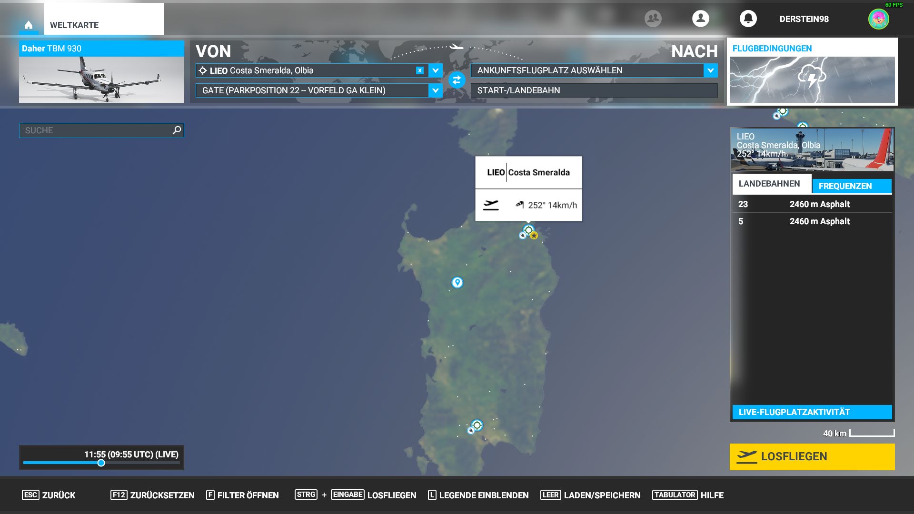Select the point-of-interest pin on Sardinia

[457, 282]
